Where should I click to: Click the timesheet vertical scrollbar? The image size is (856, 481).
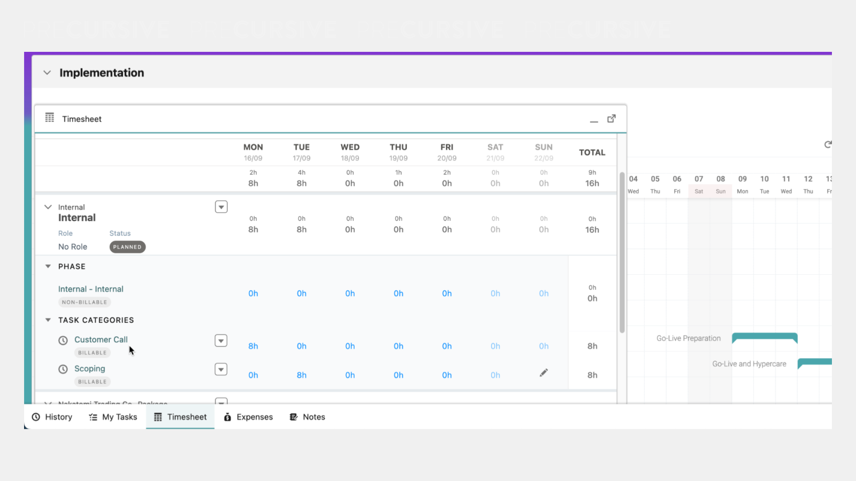coord(622,251)
